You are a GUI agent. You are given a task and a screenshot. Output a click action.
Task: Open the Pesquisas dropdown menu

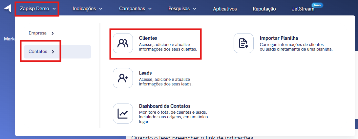click(182, 9)
